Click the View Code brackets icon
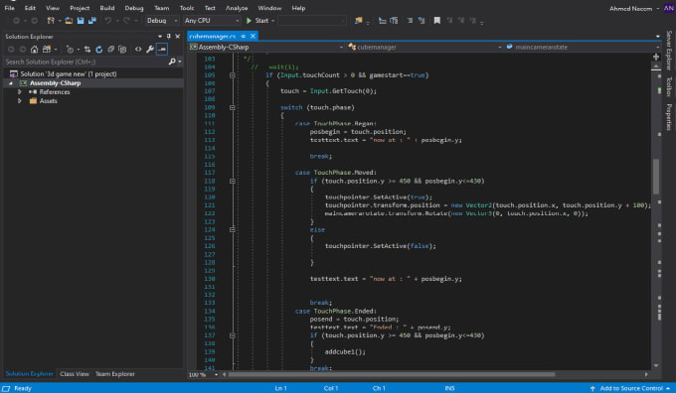Viewport: 676px width, 393px height. point(138,49)
